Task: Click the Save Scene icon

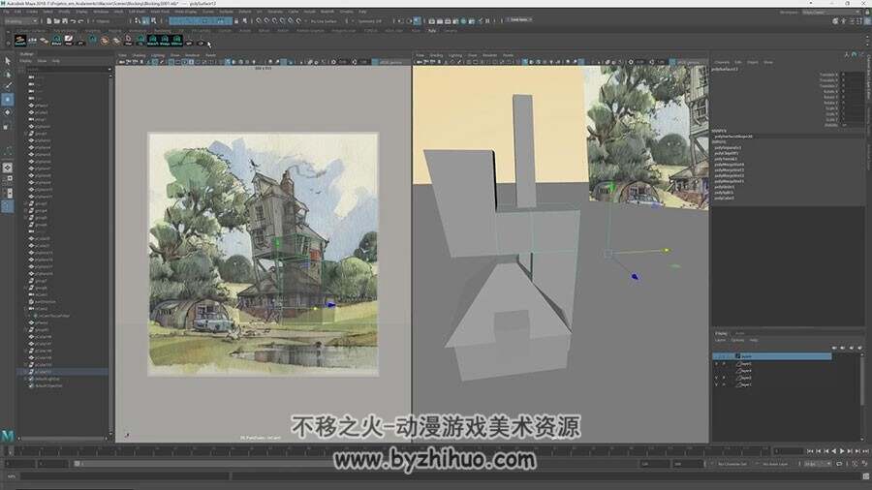Action: click(x=65, y=21)
